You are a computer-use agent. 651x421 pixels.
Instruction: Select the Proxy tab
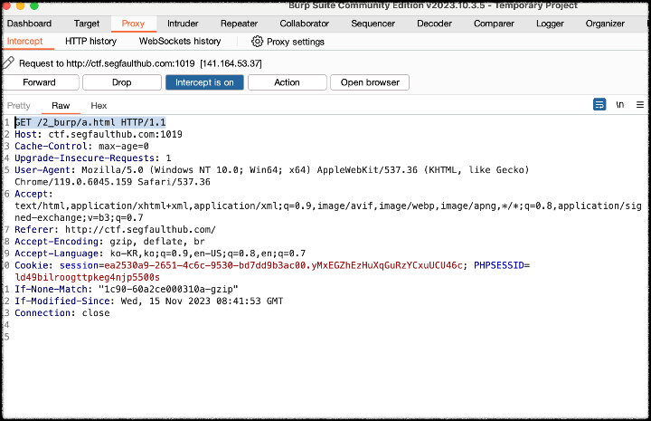pyautogui.click(x=133, y=24)
